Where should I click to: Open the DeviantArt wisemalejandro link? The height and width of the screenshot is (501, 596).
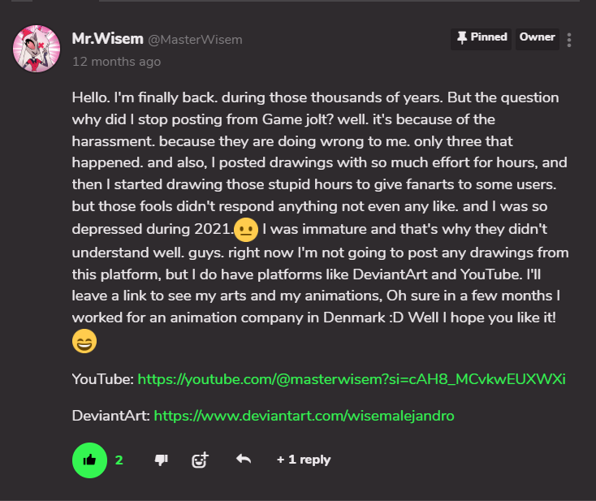pyautogui.click(x=304, y=416)
